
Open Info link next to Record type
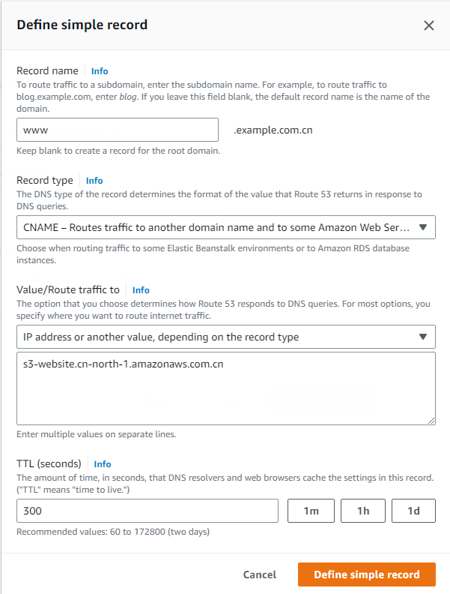coord(94,181)
